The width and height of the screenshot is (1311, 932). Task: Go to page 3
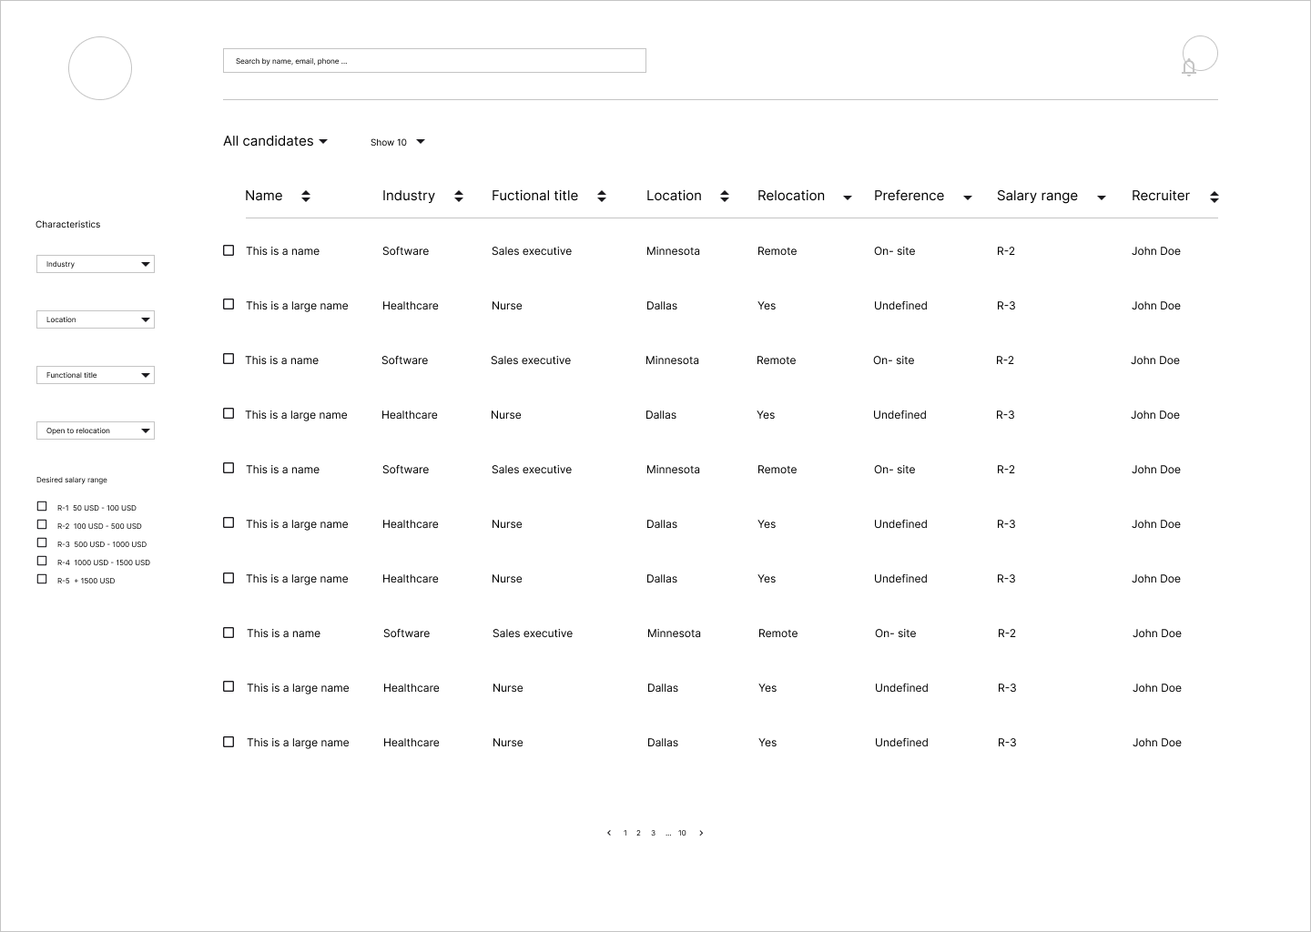653,833
